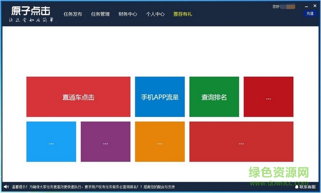
Task: Click the speaker announcement icon
Action: tap(6, 187)
